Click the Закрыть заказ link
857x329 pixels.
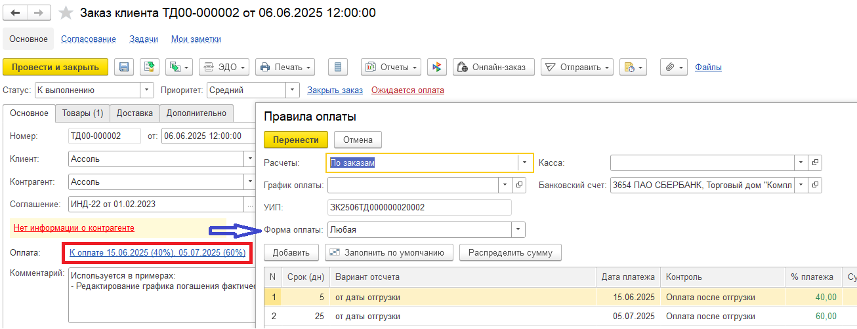(x=335, y=90)
